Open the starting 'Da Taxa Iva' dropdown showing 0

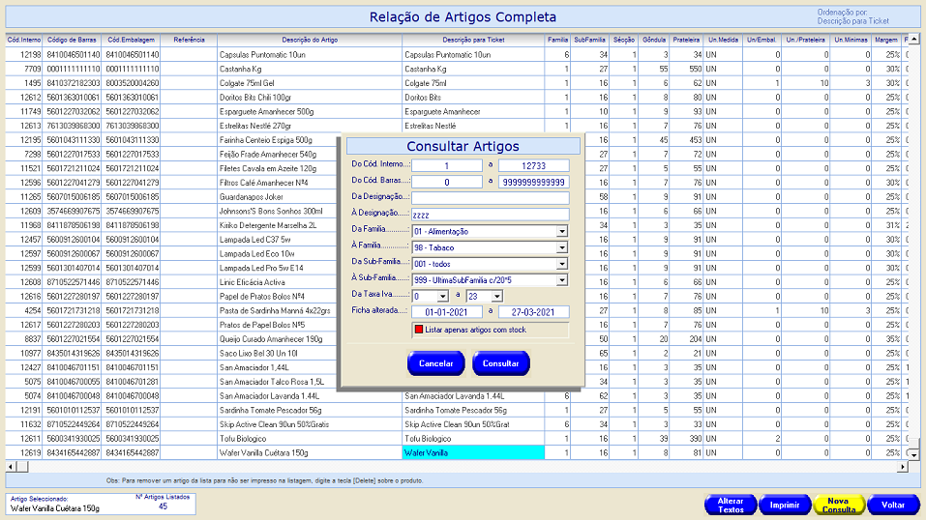click(442, 296)
